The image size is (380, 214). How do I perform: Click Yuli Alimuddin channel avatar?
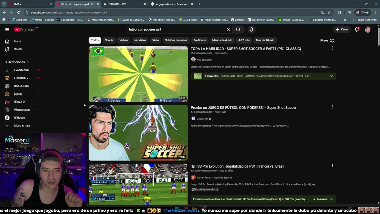(193, 60)
